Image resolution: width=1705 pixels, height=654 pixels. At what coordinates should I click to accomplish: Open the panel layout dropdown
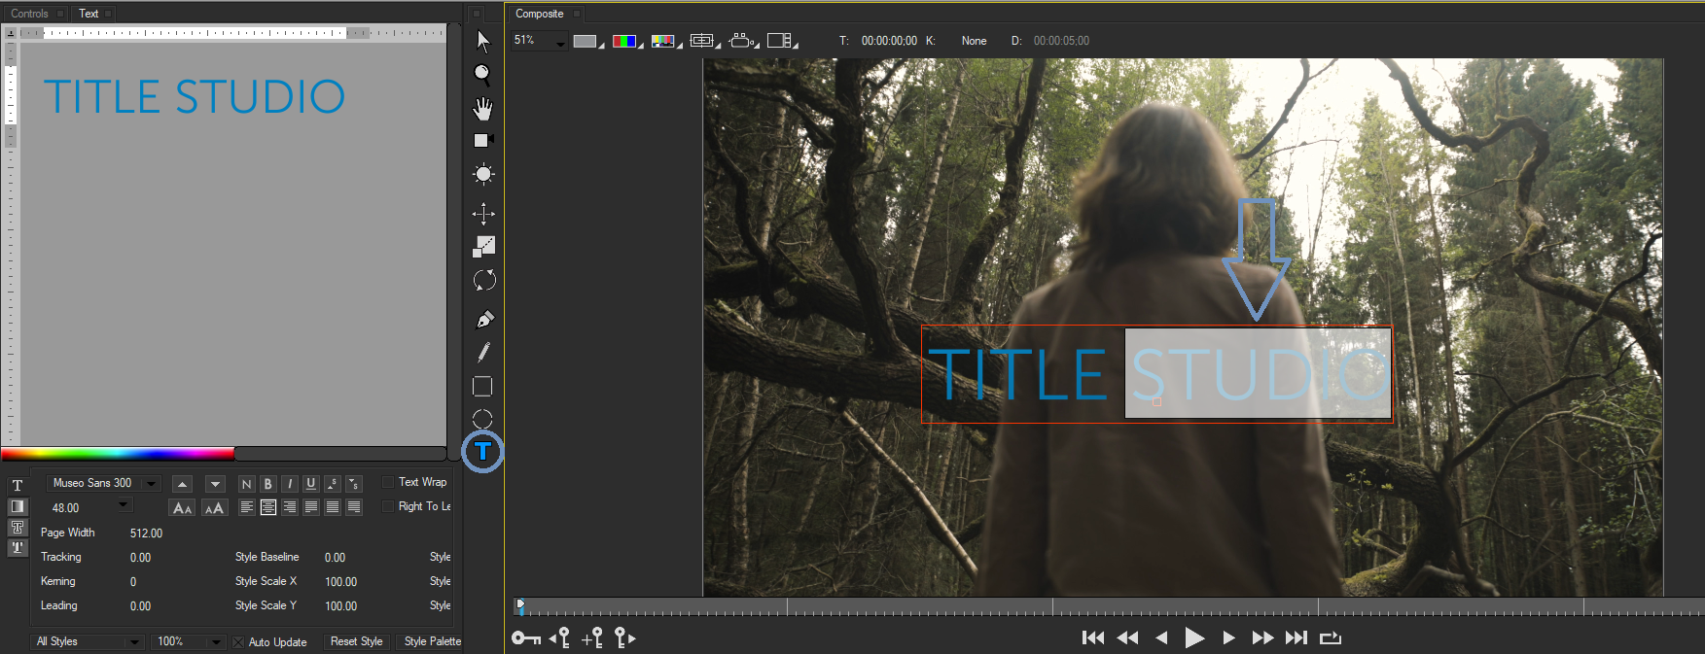click(783, 41)
